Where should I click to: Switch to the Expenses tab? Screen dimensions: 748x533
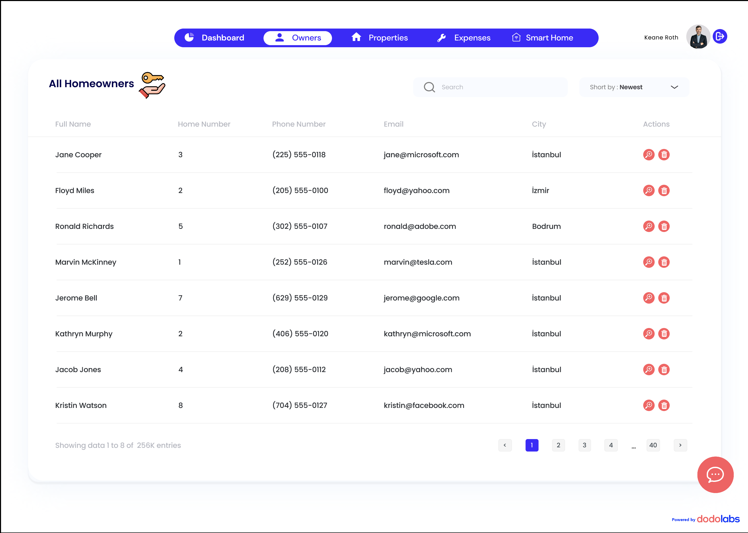pyautogui.click(x=463, y=38)
